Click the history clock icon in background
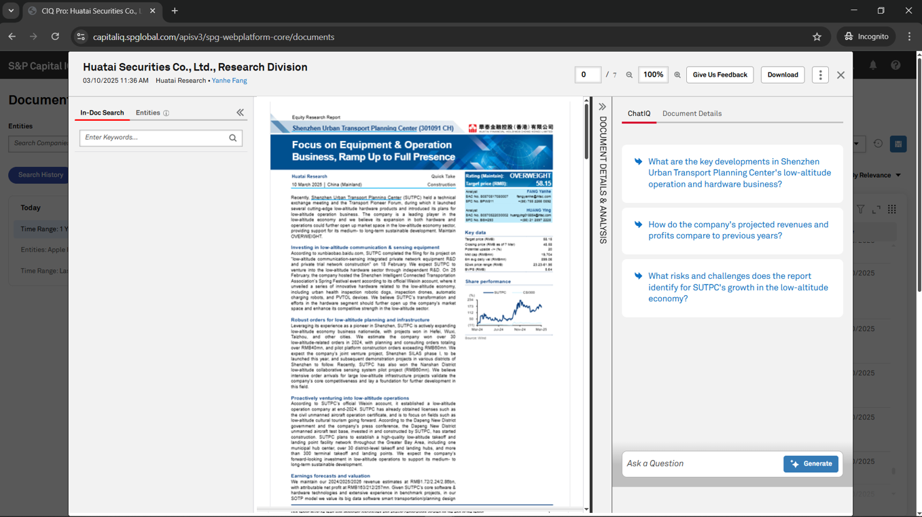The height and width of the screenshot is (517, 922). click(878, 144)
